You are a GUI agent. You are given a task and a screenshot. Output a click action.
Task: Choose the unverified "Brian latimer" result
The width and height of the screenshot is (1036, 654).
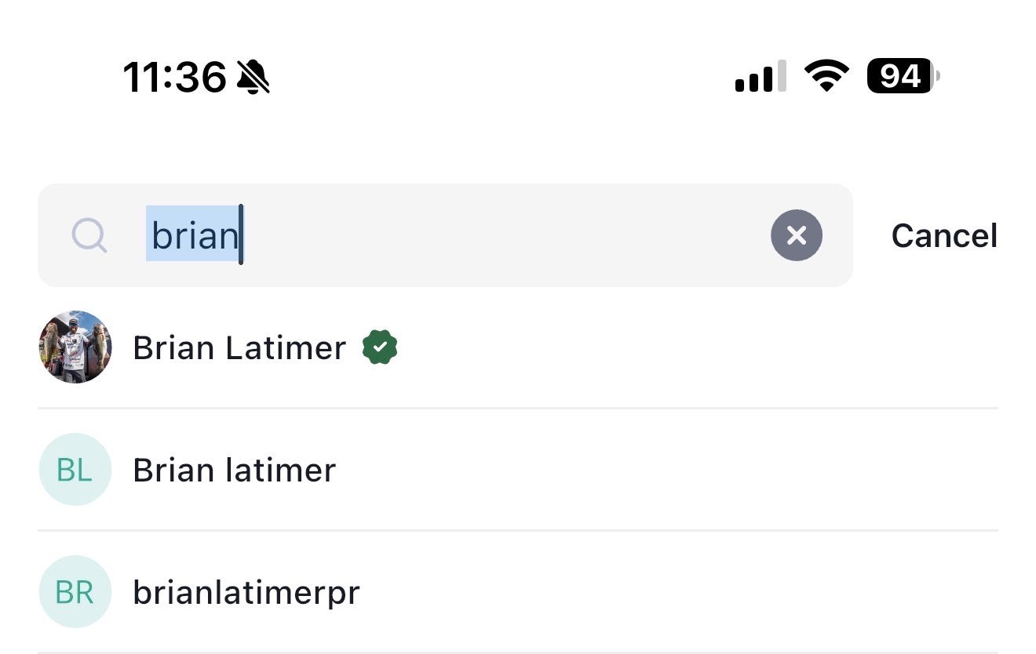[x=234, y=470]
